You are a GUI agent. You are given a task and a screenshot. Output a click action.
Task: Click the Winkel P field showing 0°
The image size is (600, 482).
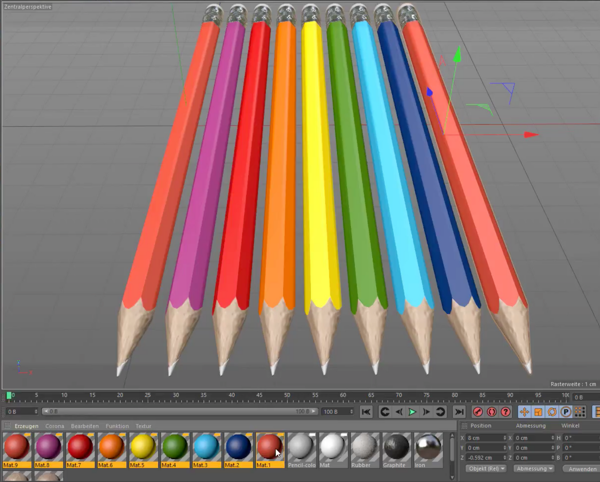(x=581, y=448)
